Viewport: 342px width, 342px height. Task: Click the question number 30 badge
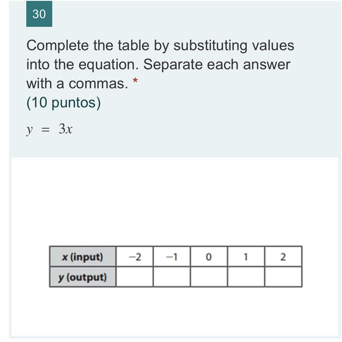point(39,14)
